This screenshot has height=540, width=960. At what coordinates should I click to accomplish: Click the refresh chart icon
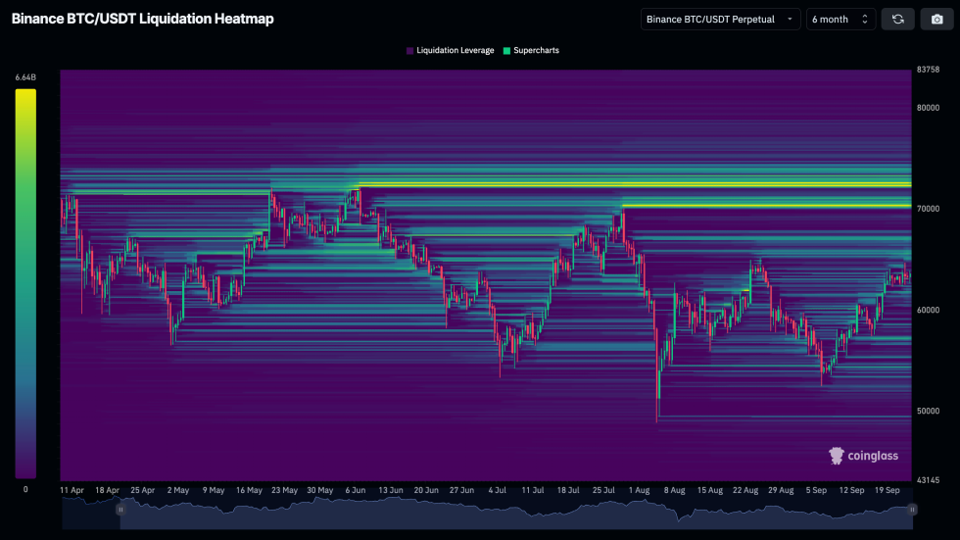coord(897,19)
